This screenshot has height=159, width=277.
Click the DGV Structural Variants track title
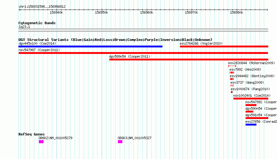click(115, 40)
